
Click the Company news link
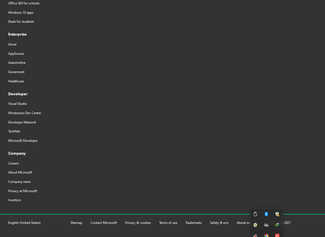[19, 182]
